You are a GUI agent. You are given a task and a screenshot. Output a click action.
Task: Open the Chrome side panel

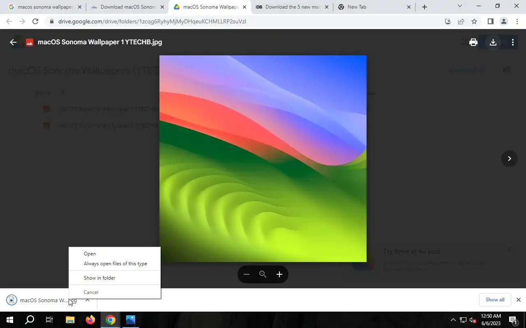tap(490, 21)
